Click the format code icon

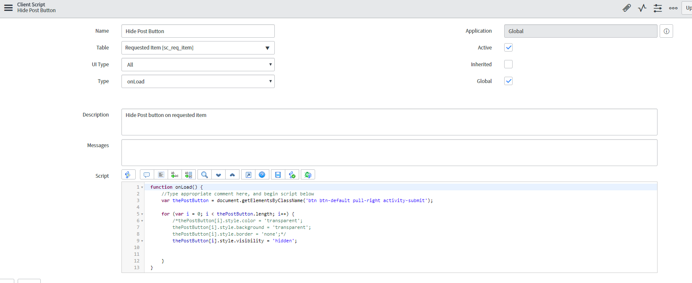click(x=161, y=175)
